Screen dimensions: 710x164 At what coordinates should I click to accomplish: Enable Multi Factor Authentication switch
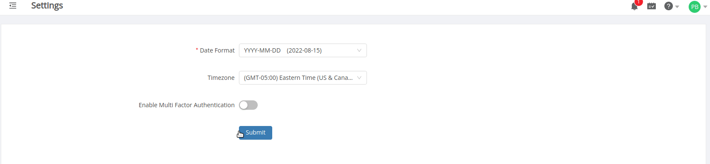[248, 105]
